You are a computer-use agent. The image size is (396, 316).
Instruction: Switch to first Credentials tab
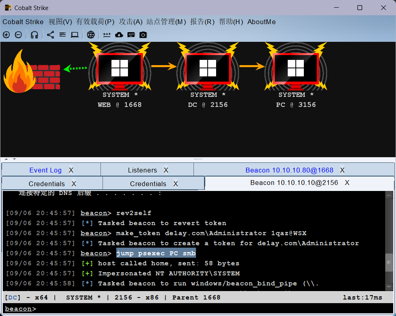click(x=47, y=184)
